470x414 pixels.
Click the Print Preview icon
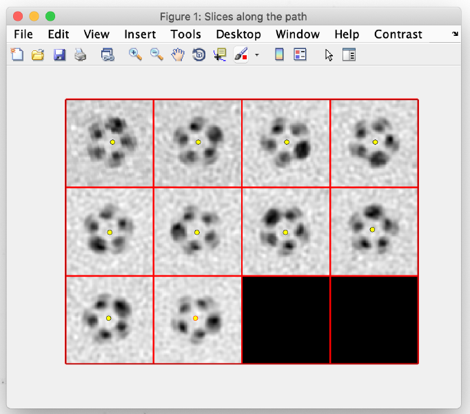click(x=108, y=55)
